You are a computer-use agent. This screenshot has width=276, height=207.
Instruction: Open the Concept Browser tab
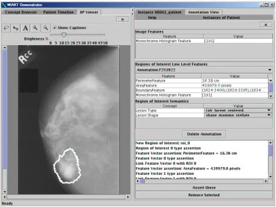(21, 12)
